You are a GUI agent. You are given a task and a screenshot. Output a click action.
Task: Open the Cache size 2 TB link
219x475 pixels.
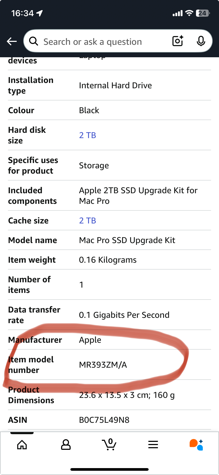[88, 221]
